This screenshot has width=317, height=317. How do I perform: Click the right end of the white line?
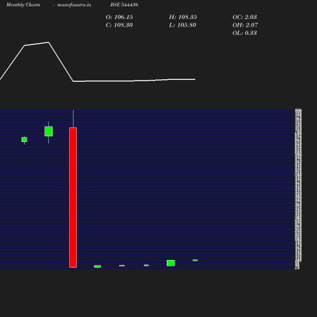tap(195, 79)
